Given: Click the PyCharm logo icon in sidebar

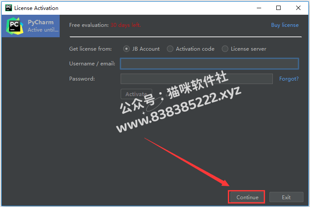Looking at the screenshot, I should pyautogui.click(x=15, y=26).
